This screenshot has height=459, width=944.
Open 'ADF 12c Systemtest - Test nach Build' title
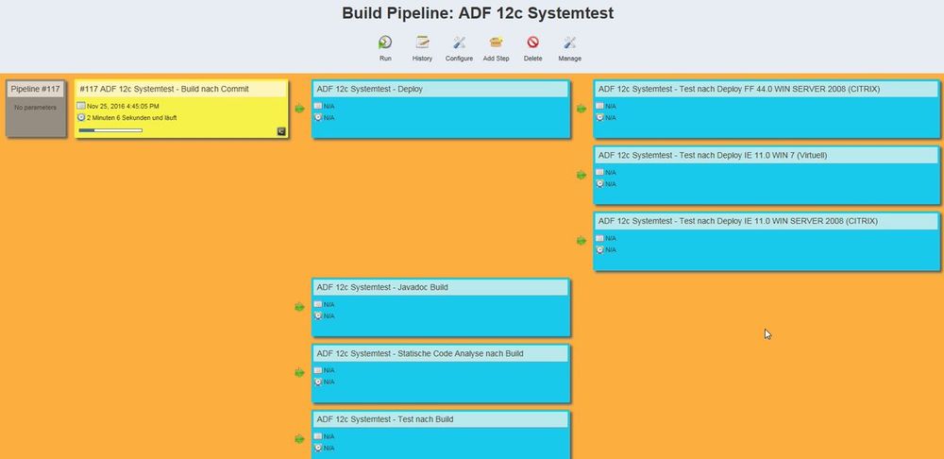point(385,419)
